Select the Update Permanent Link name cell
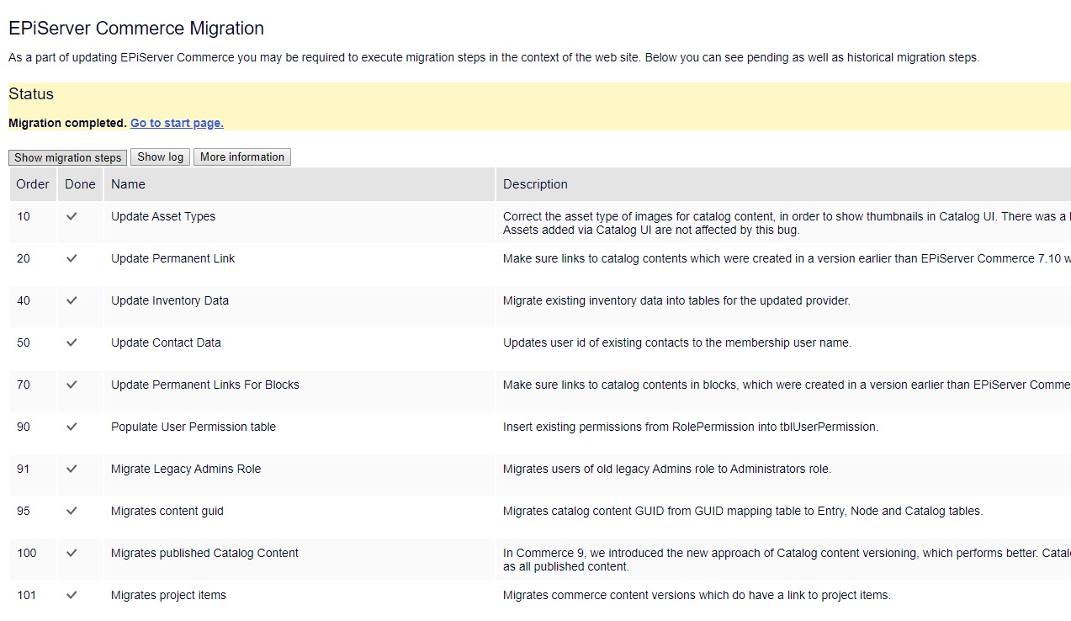 tap(300, 265)
